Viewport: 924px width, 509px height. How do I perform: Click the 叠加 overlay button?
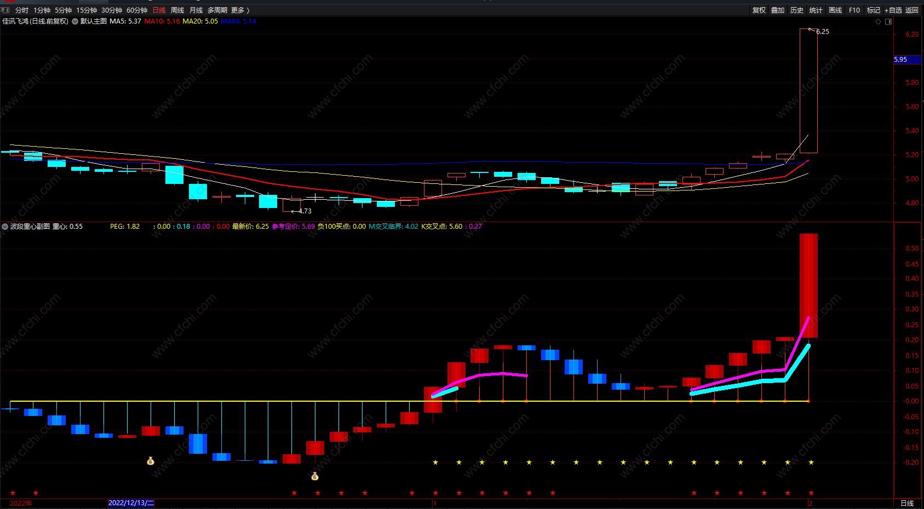tap(778, 10)
